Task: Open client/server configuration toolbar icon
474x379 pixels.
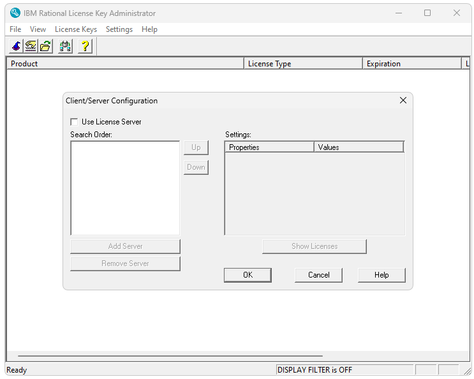Action: [65, 46]
